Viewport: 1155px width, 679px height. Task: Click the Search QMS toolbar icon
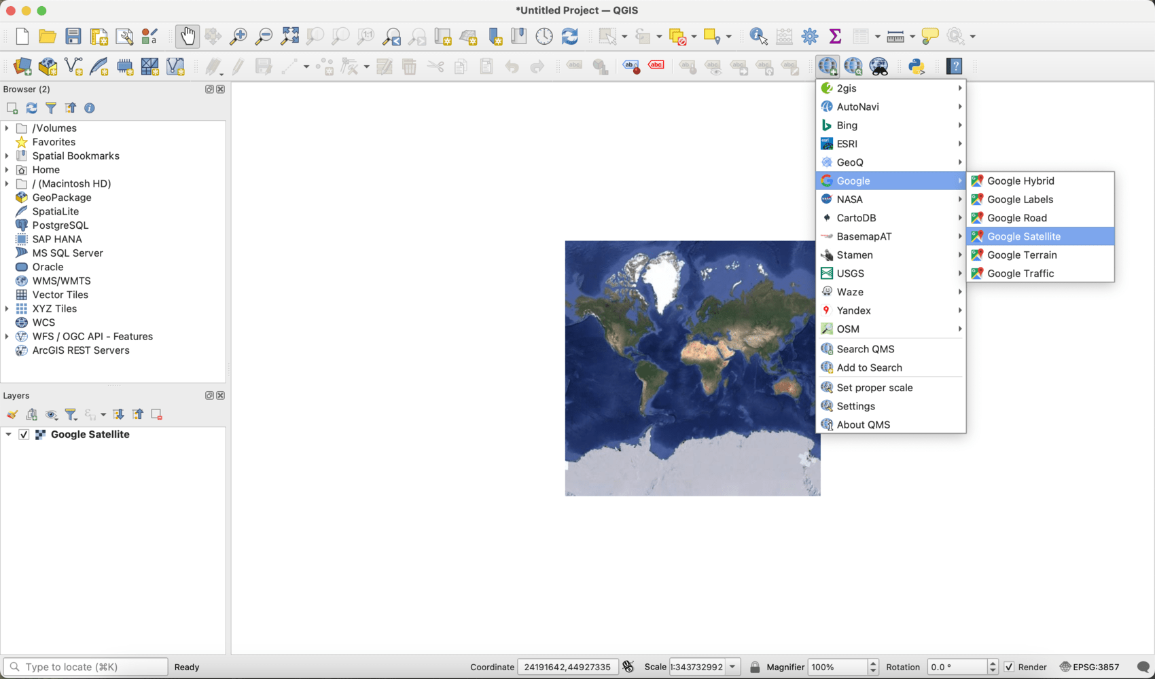[x=853, y=67]
